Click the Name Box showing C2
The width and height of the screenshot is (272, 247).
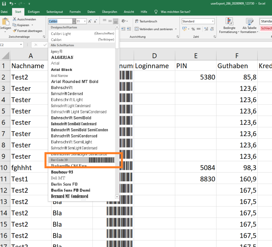(x=10, y=45)
